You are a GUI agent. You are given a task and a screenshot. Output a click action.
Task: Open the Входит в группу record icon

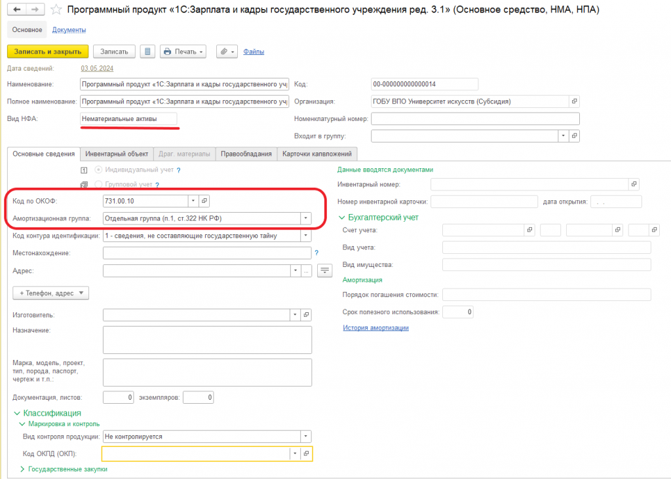574,136
